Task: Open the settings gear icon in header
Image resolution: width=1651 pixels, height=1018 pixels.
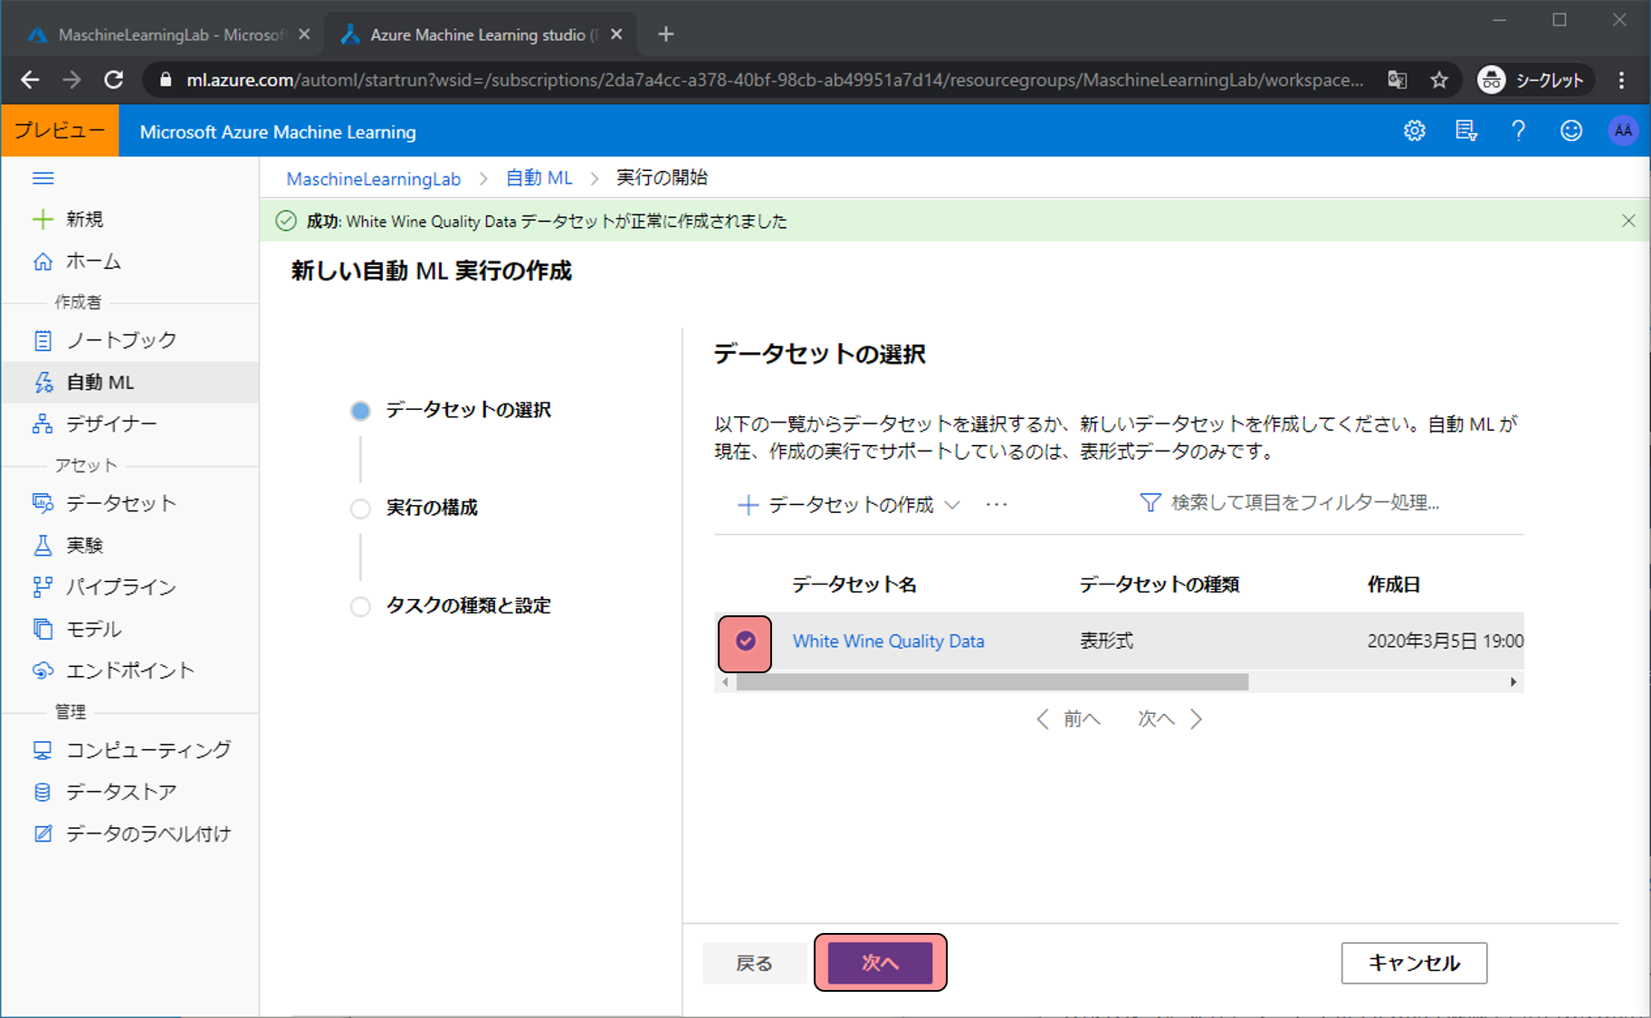Action: point(1414,131)
